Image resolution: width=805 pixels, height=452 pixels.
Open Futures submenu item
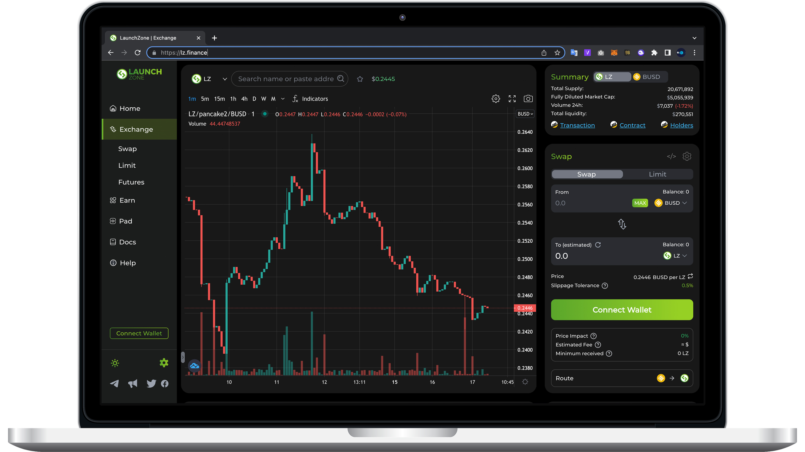click(x=131, y=182)
